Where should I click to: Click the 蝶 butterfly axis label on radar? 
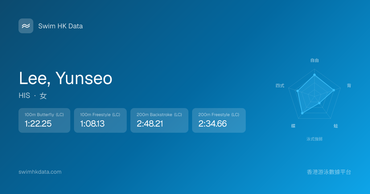click(x=293, y=126)
